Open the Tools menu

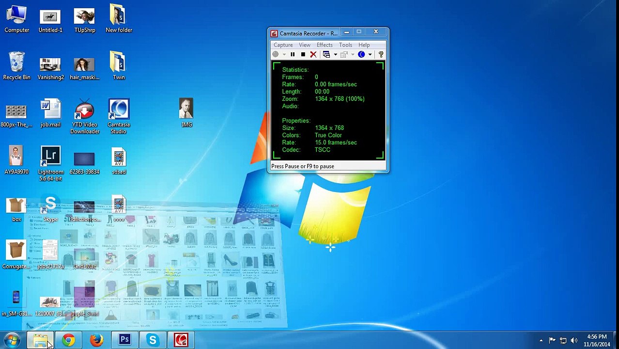click(345, 45)
